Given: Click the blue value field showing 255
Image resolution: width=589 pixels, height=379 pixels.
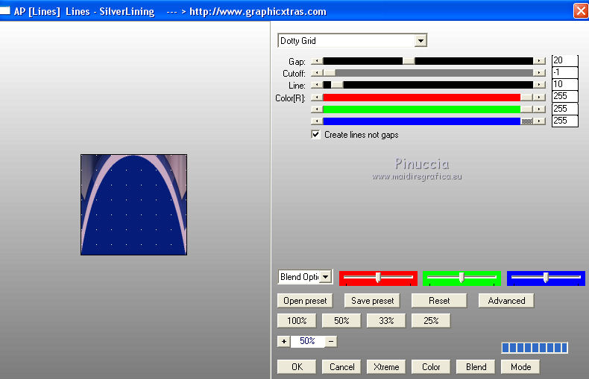Looking at the screenshot, I should point(564,121).
